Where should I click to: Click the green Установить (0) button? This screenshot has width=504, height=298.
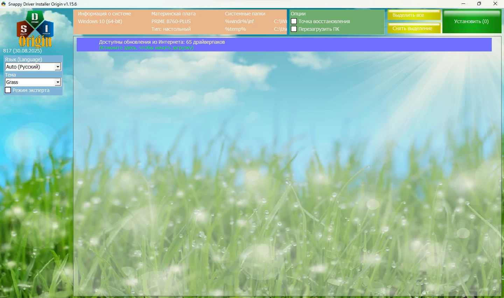(x=471, y=21)
